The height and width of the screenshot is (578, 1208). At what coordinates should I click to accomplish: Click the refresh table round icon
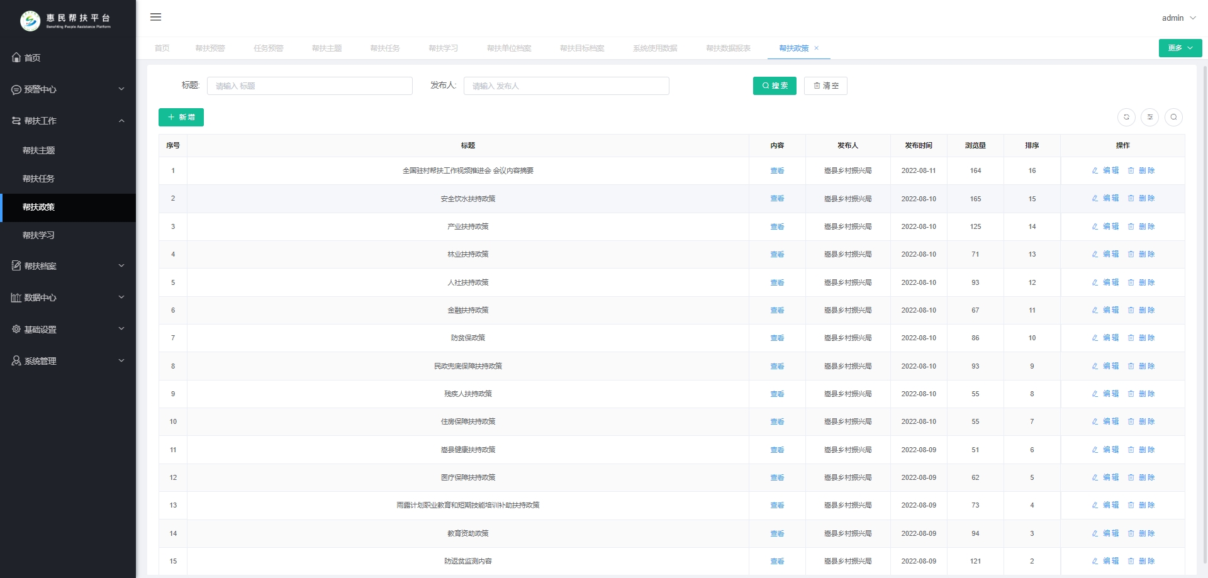point(1126,117)
